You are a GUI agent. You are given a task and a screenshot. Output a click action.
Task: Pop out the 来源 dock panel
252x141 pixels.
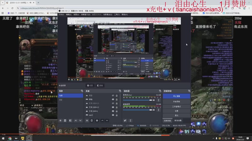click(120, 91)
